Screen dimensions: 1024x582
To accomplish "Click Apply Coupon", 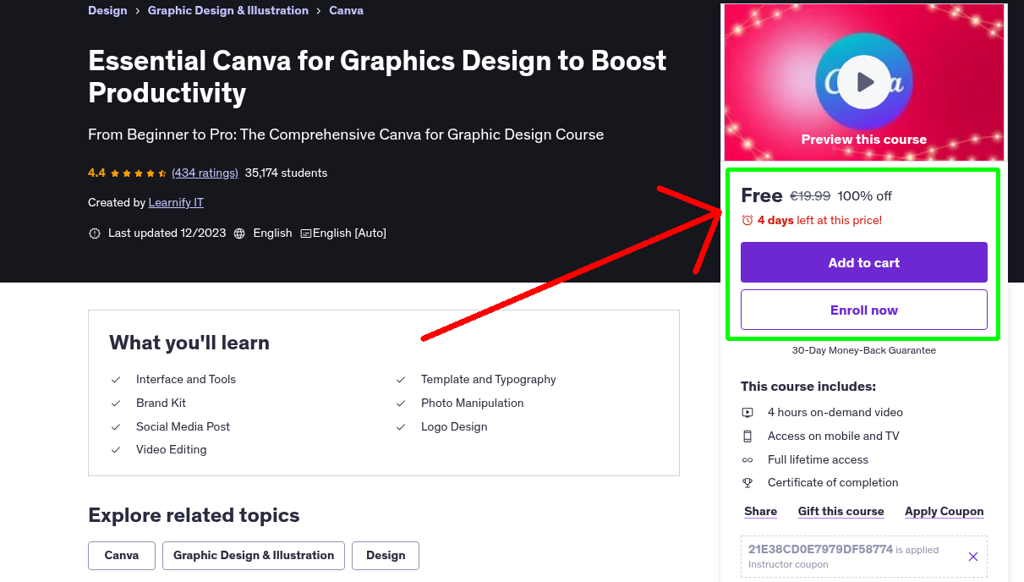I will click(x=945, y=512).
